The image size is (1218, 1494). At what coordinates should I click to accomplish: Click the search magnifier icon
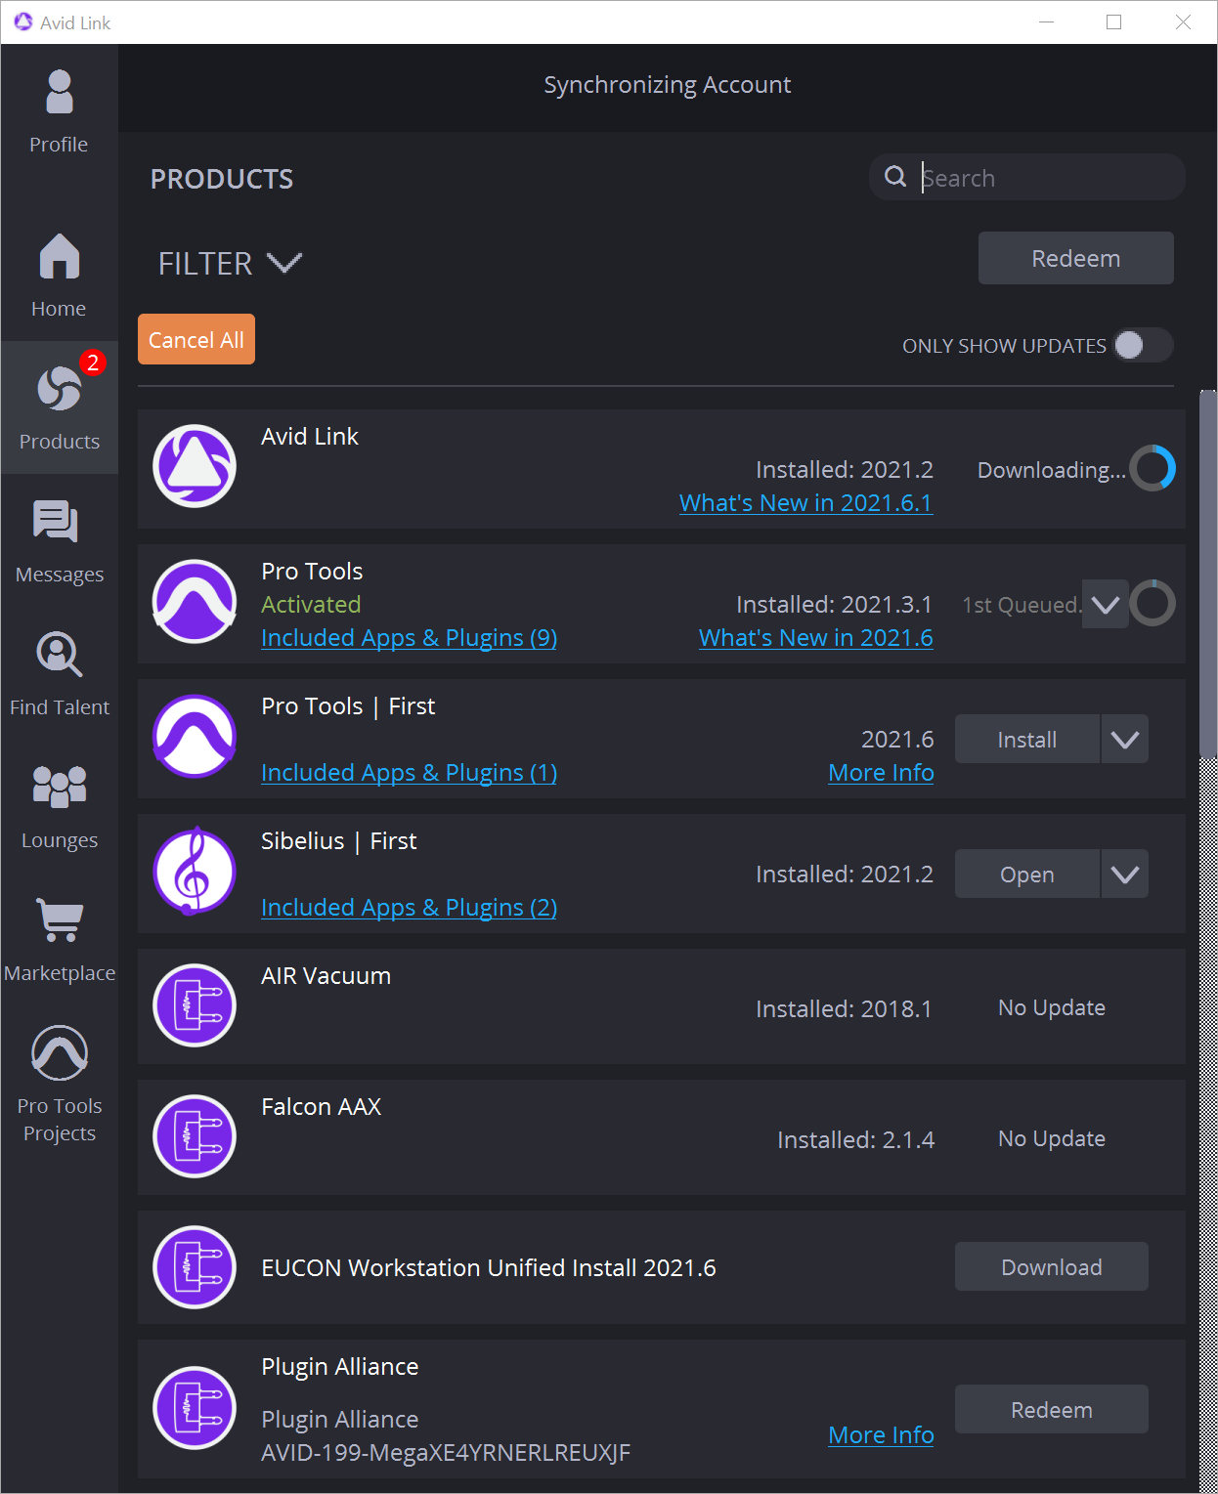tap(895, 177)
